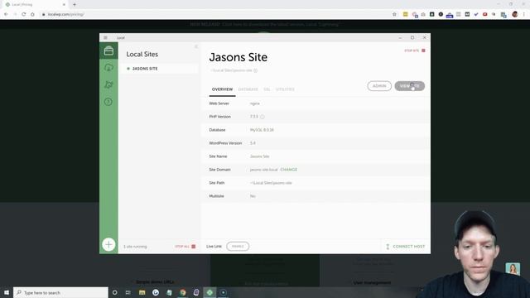Open Local's hamburger menu icon
The width and height of the screenshot is (530, 298).
tap(105, 37)
